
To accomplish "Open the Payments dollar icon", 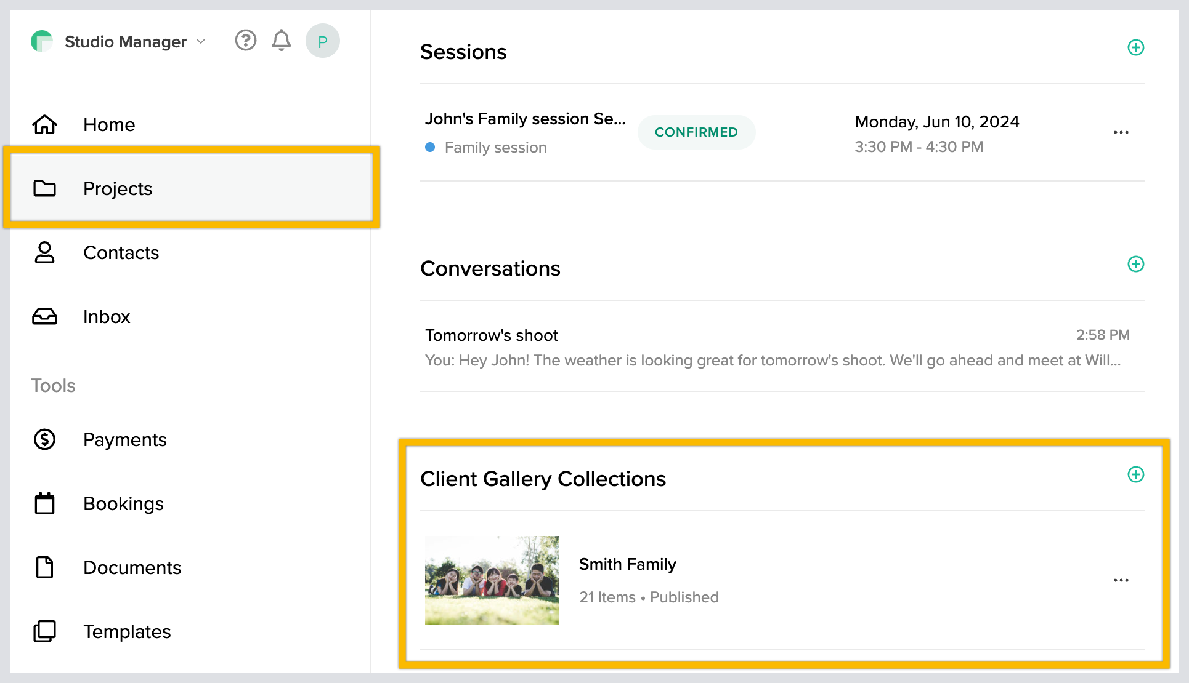I will 44,439.
